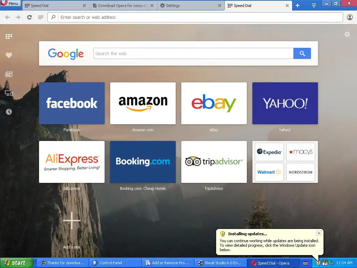The height and width of the screenshot is (268, 357).
Task: Open the Windows start button
Action: (16, 263)
